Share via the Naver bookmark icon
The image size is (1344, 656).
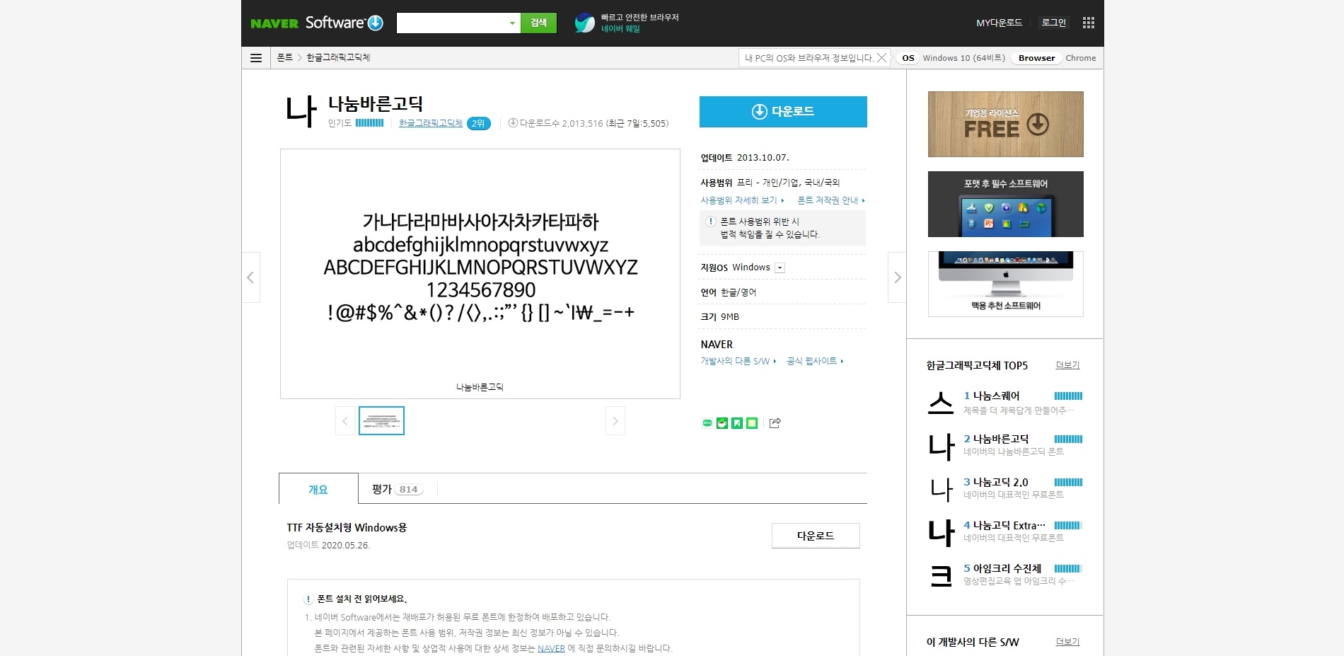pos(737,423)
